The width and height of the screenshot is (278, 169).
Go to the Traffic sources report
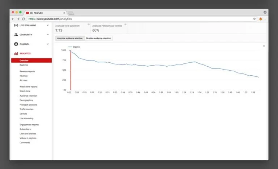tap(26, 109)
